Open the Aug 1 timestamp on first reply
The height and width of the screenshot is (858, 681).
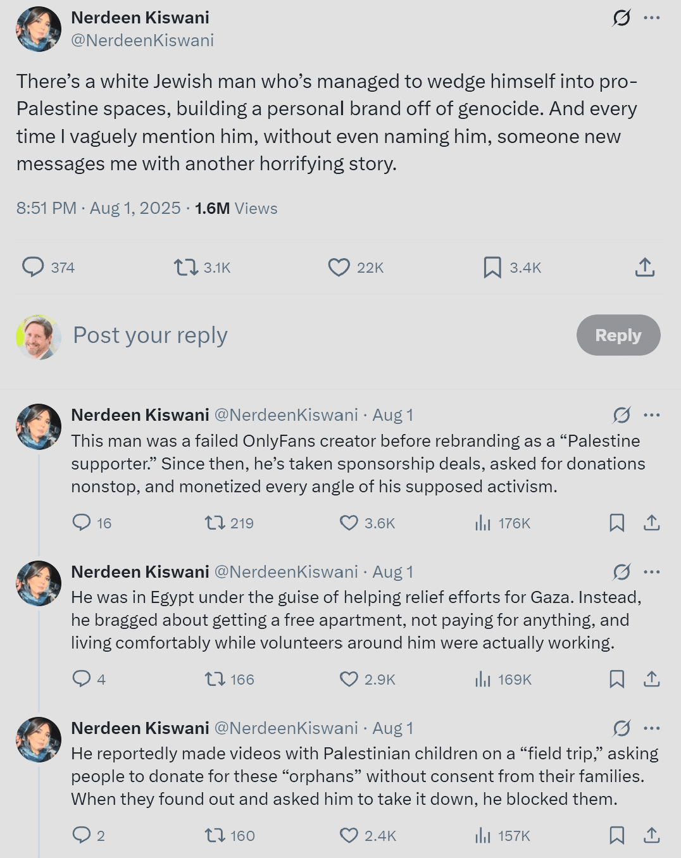(392, 415)
